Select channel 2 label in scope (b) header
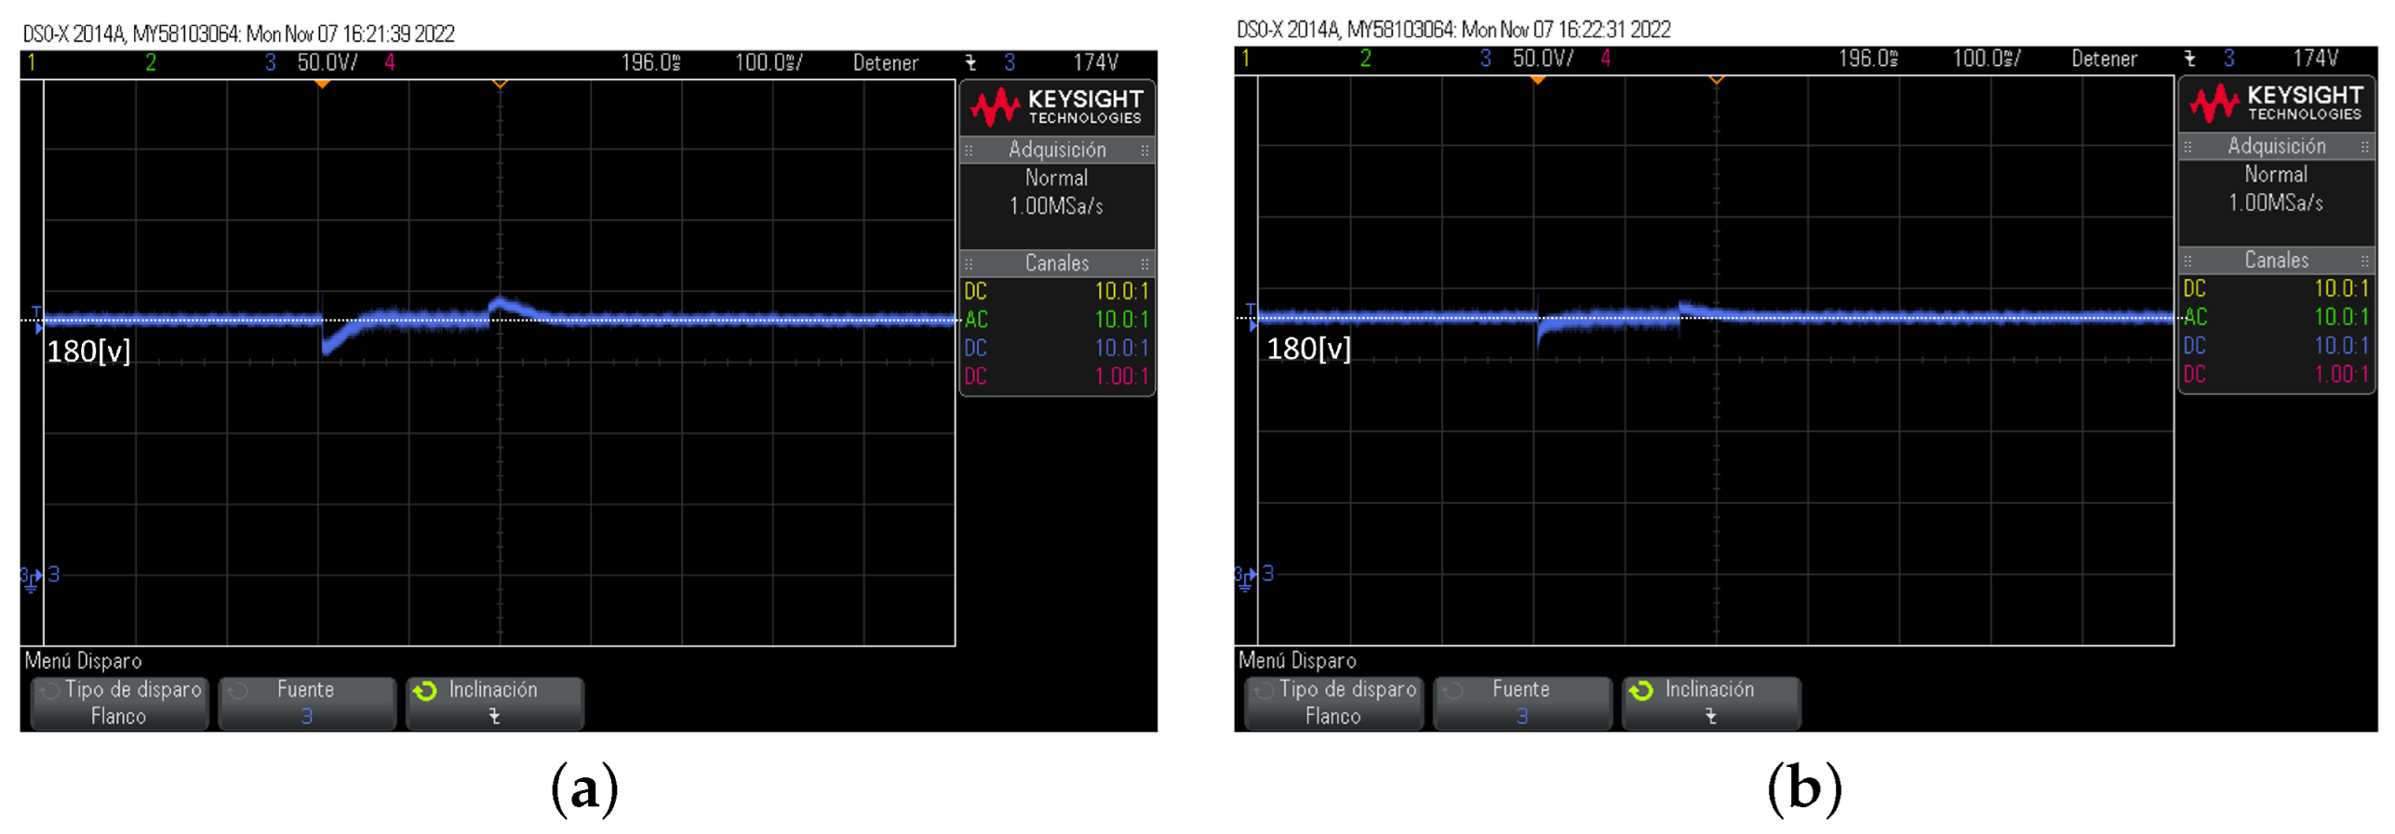Screen dimensions: 2395x834 tap(1366, 60)
